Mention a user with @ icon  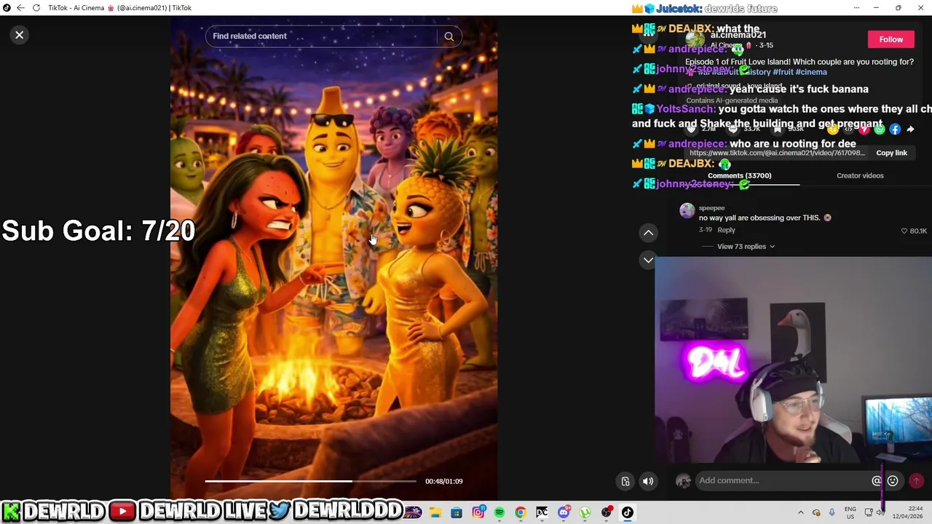click(877, 480)
